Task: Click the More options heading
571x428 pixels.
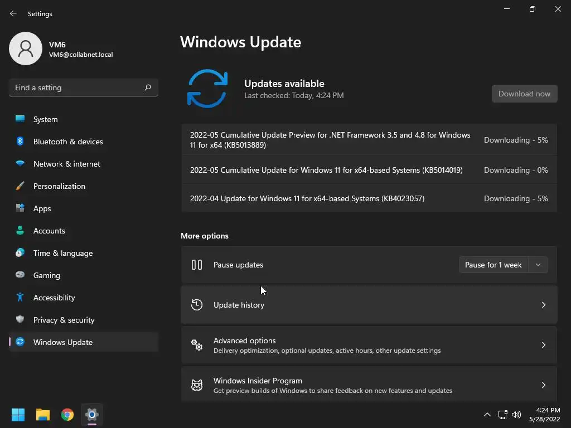Action: click(x=205, y=236)
